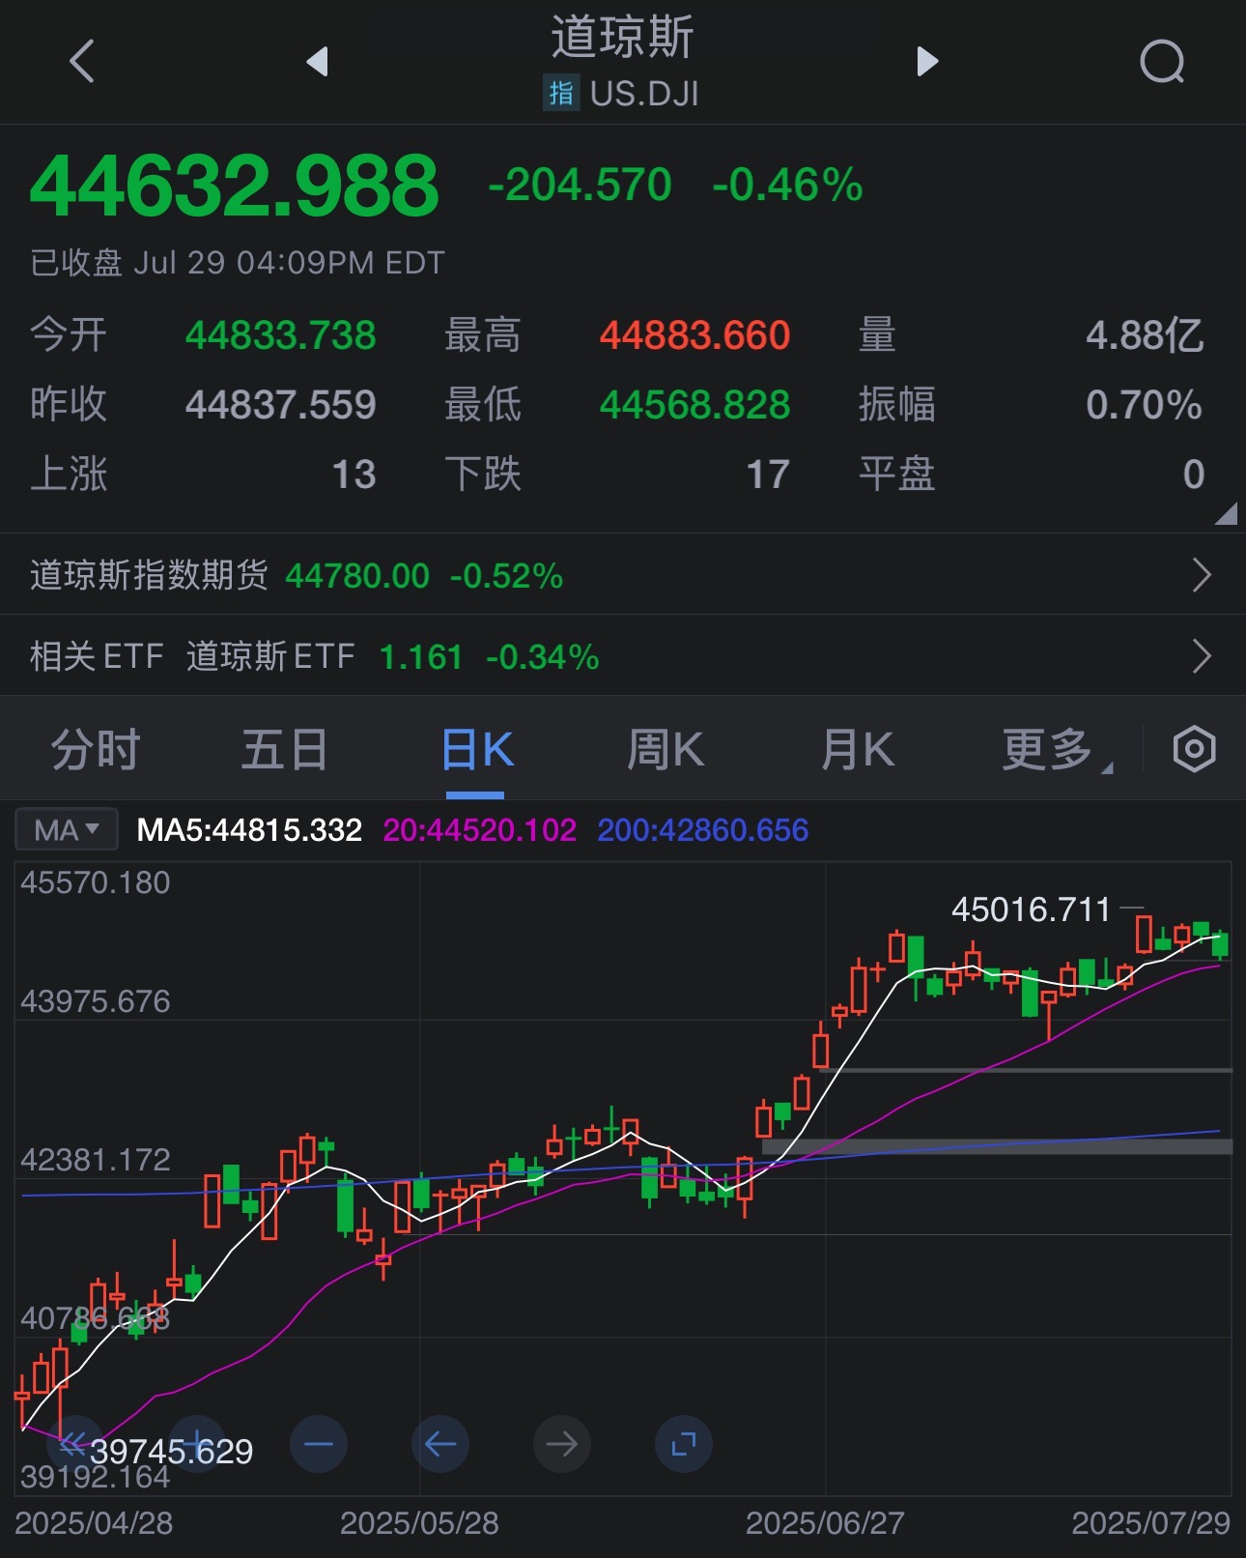
Task: Select the 日K tab
Action: coord(476,749)
